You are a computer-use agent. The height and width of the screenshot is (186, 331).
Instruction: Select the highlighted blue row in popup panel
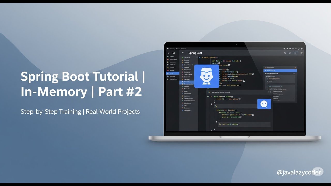click(x=280, y=71)
